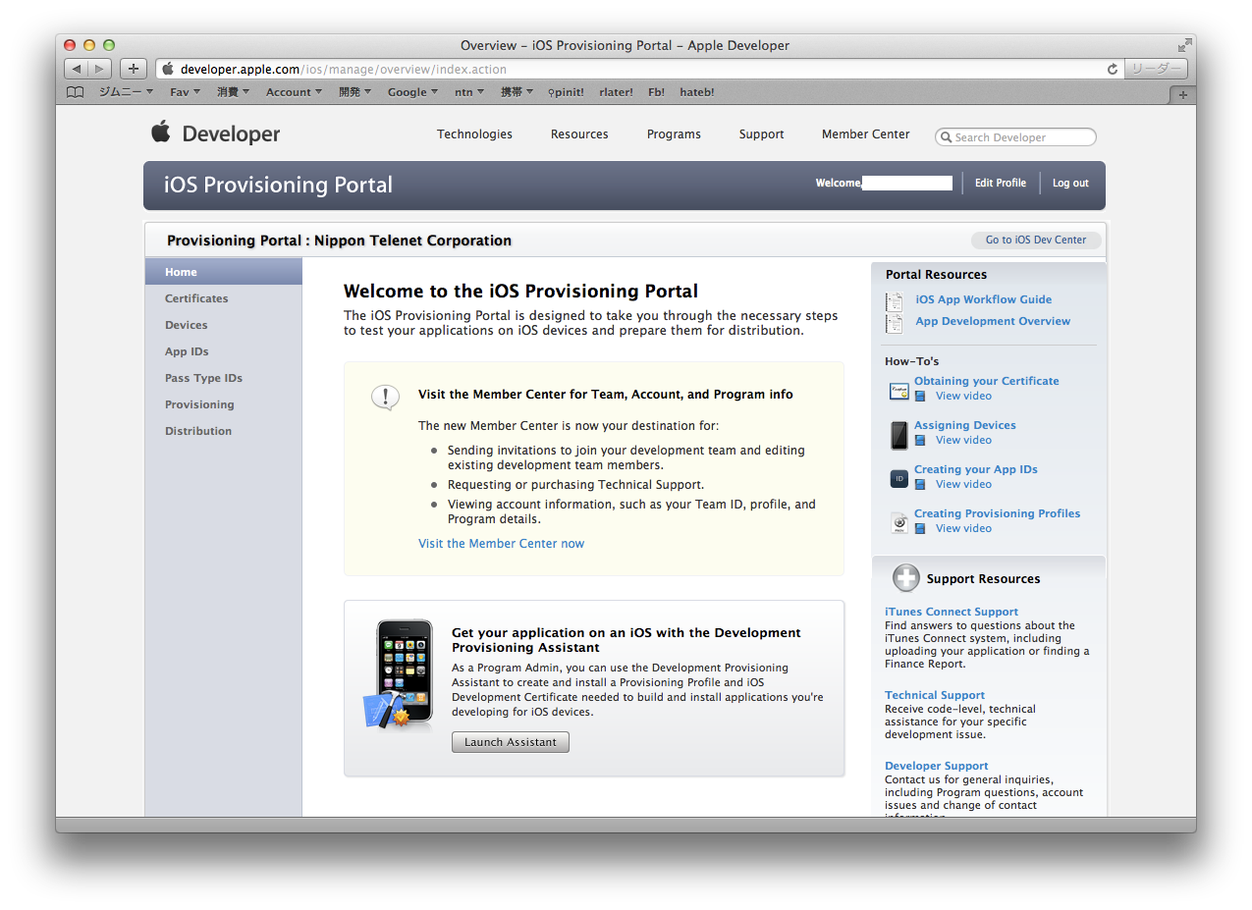The width and height of the screenshot is (1252, 910).
Task: Open the Member Center menu item
Action: pyautogui.click(x=865, y=134)
